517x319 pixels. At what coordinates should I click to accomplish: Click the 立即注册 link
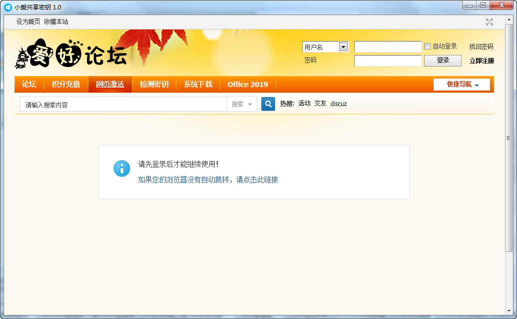482,60
